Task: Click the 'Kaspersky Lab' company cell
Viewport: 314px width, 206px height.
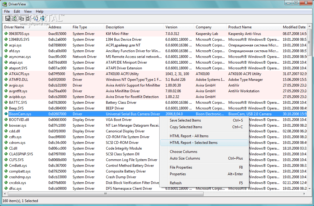Action: 207,34
